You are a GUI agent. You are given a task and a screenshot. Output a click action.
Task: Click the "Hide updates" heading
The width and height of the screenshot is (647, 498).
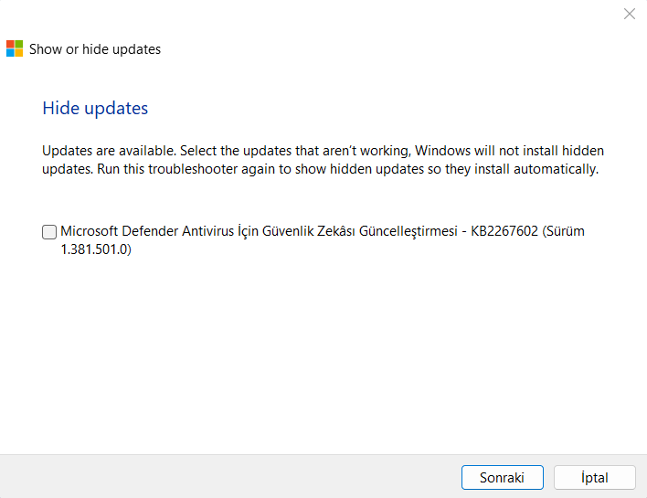(95, 108)
